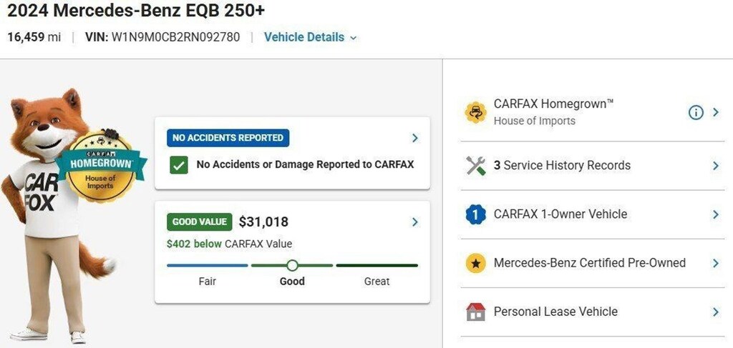Click the blue 1-Owner badge icon

point(475,214)
